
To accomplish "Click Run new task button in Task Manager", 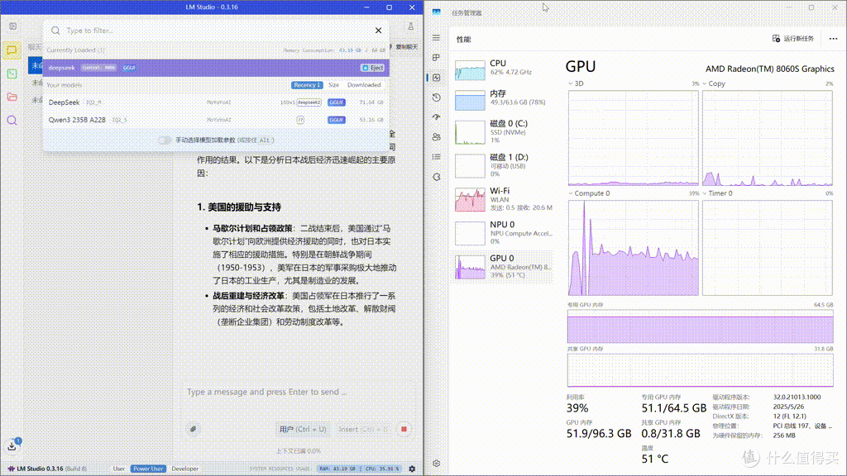I will click(793, 38).
